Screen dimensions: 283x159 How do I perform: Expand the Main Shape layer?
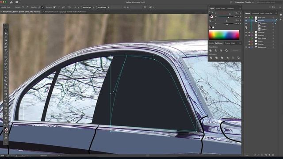[253, 38]
